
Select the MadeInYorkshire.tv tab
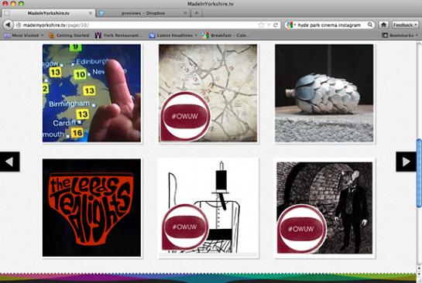(x=49, y=13)
